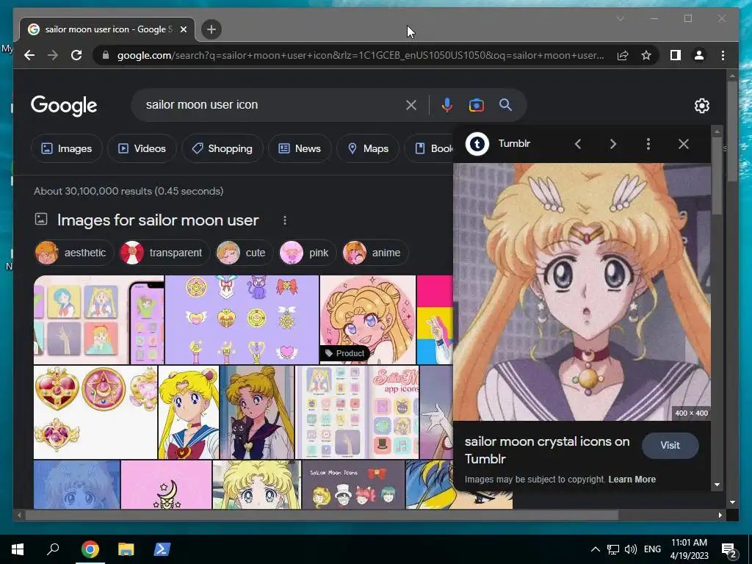Viewport: 752px width, 564px height.
Task: Click the Google logo
Action: (x=64, y=106)
